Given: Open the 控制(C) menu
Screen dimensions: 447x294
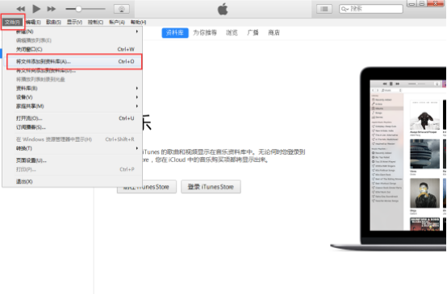Looking at the screenshot, I should [x=95, y=22].
